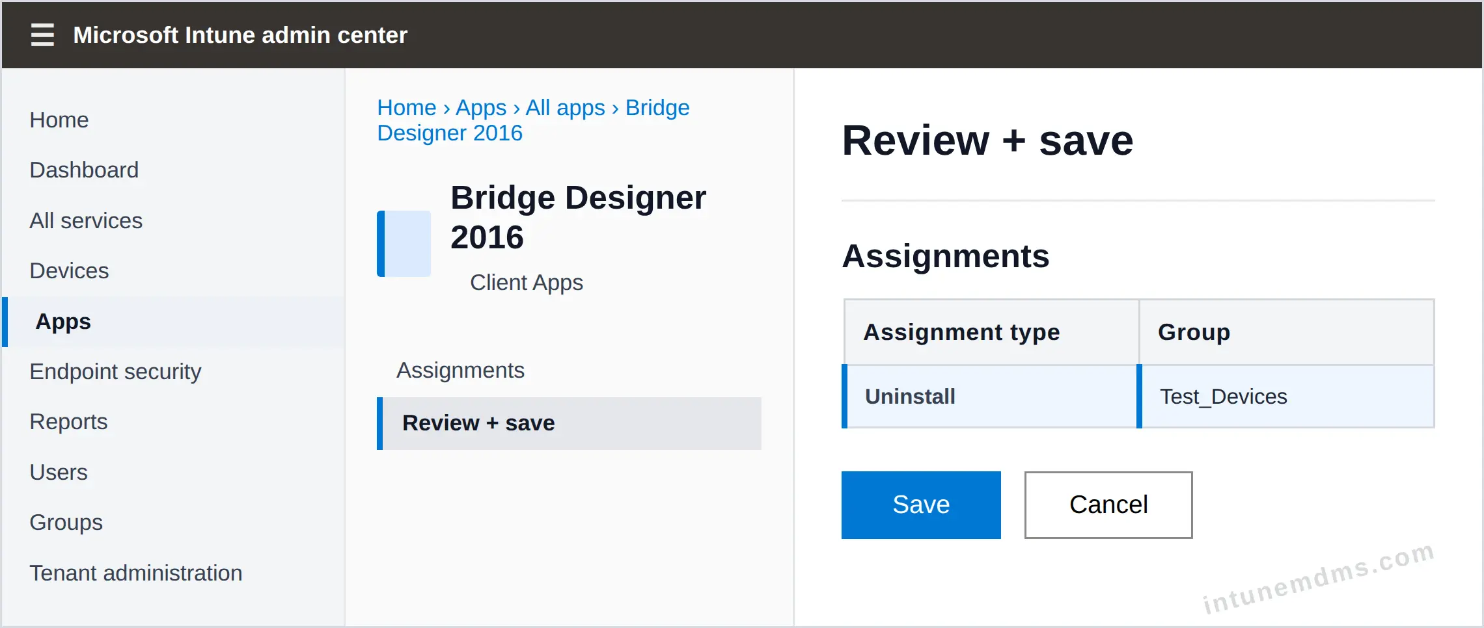
Task: Click the Home breadcrumb link
Action: click(x=407, y=108)
